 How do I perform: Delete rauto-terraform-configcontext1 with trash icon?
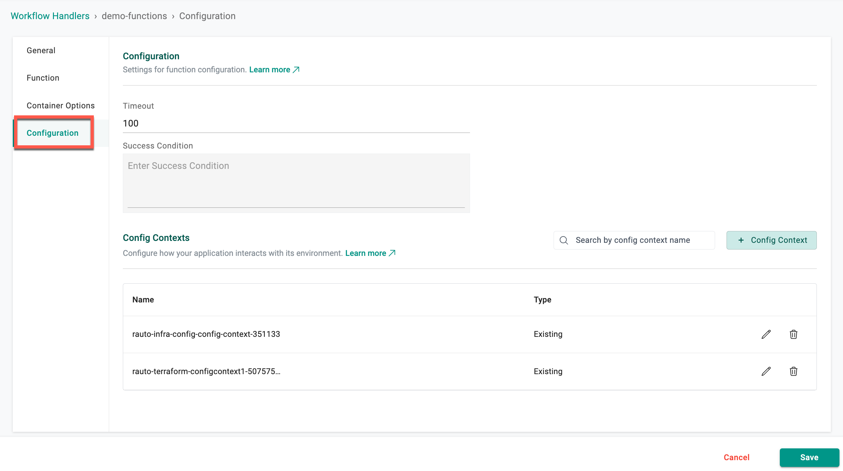[793, 371]
